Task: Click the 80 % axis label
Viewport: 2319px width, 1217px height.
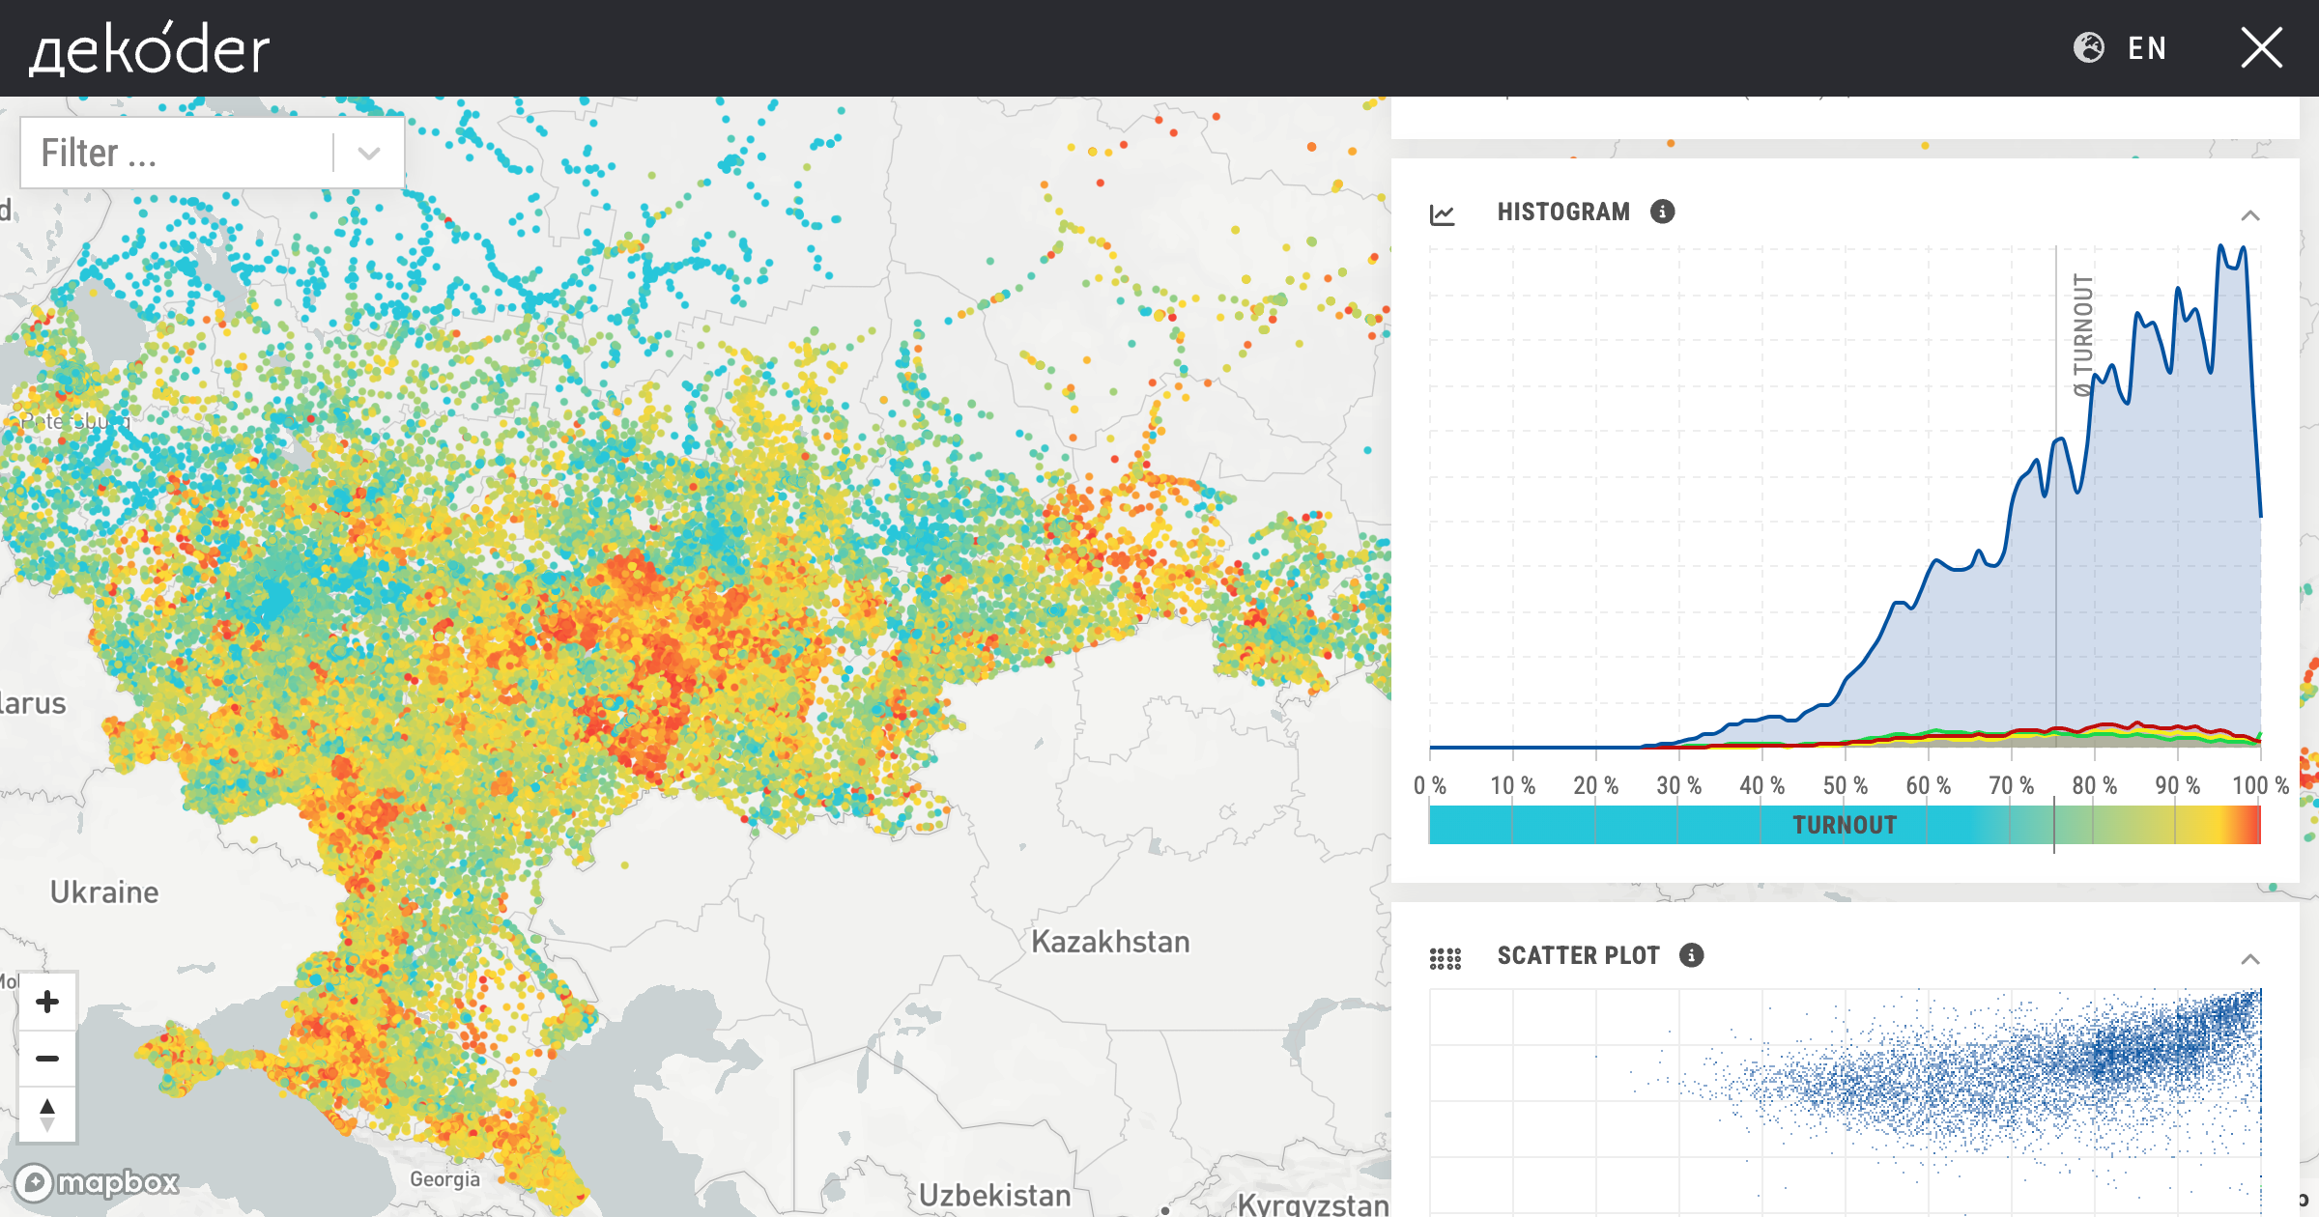Action: 2094,785
